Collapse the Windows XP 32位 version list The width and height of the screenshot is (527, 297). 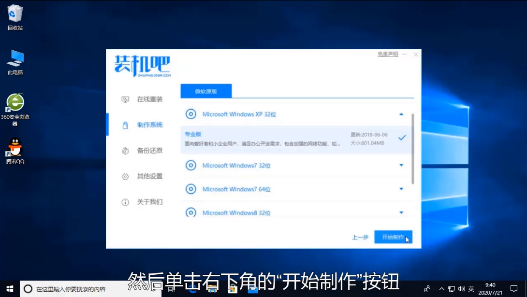(401, 114)
